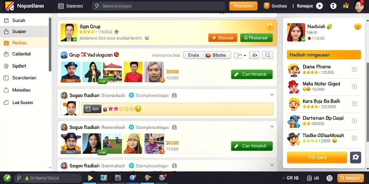The width and height of the screenshot is (369, 184).
Task: Toggle the switch next to Biboba
Action: click(x=239, y=55)
